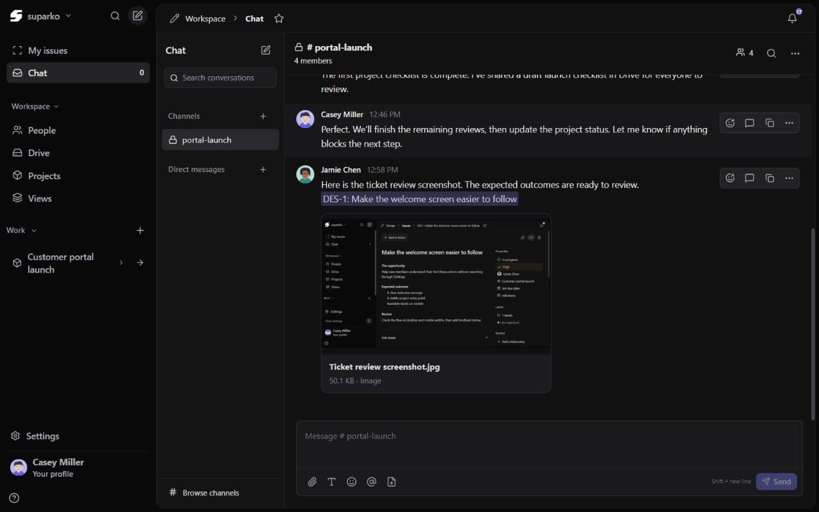Viewport: 819px width, 512px height.
Task: Add reaction to Jamie Chen's message
Action: coord(730,178)
